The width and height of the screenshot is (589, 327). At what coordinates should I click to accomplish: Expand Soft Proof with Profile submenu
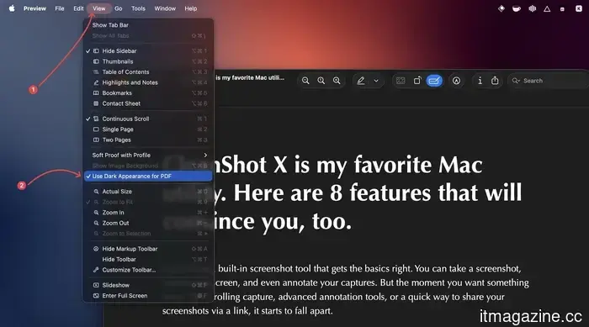[148, 155]
